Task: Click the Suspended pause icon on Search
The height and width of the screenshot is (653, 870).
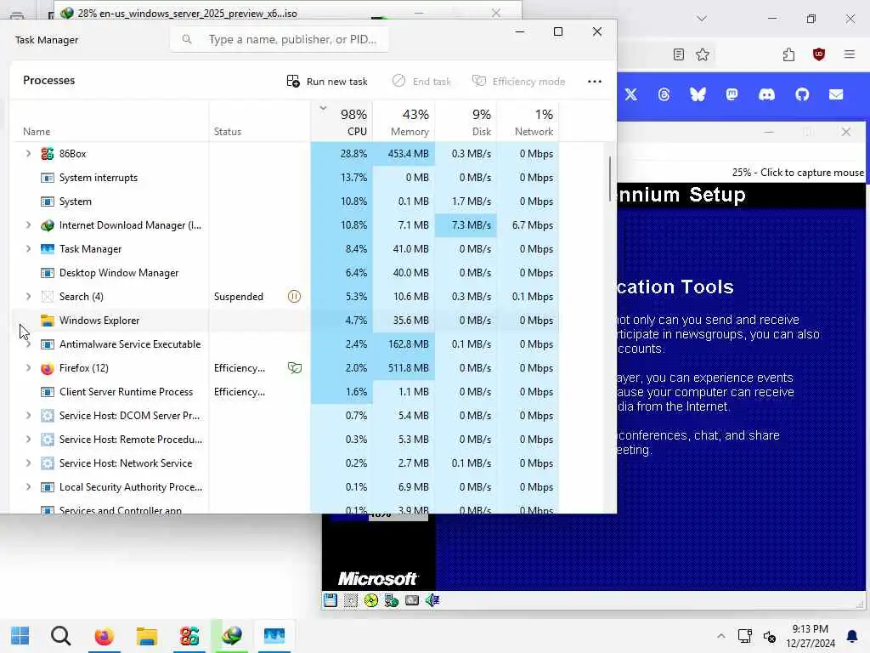Action: [x=294, y=297]
